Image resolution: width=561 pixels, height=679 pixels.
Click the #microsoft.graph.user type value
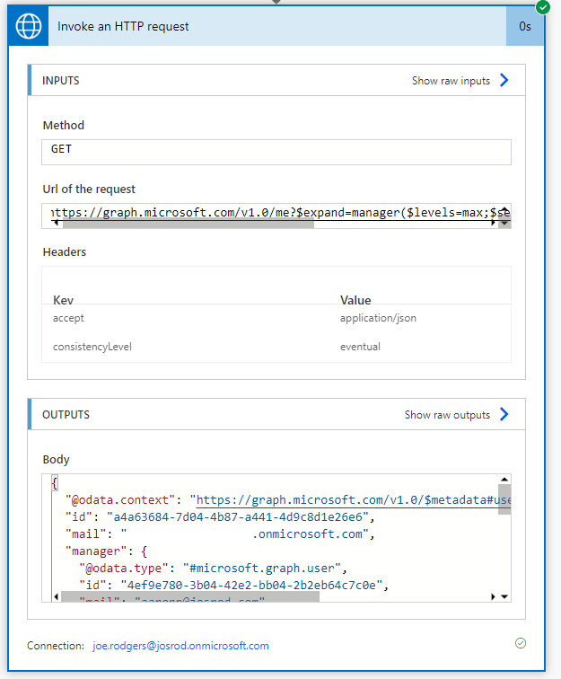(x=262, y=569)
